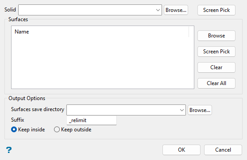Viewport: 247px width, 160px height.
Task: Browse for the surfaces save directory
Action: tap(200, 110)
